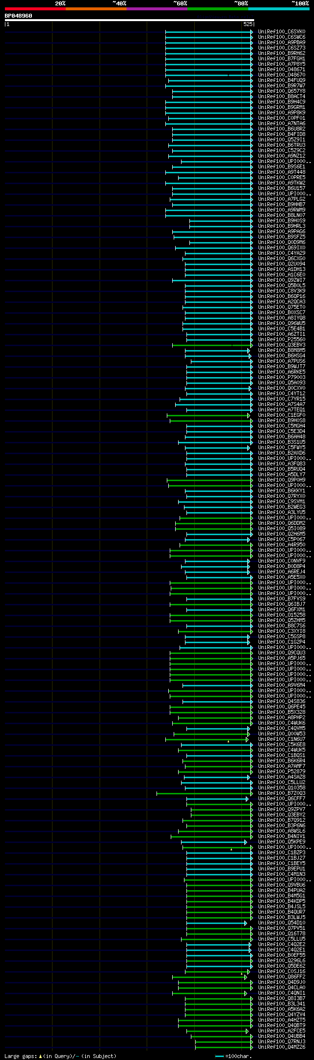Click the purple ~60% identity legend segment
This screenshot has height=1060, width=314.
[157, 9]
